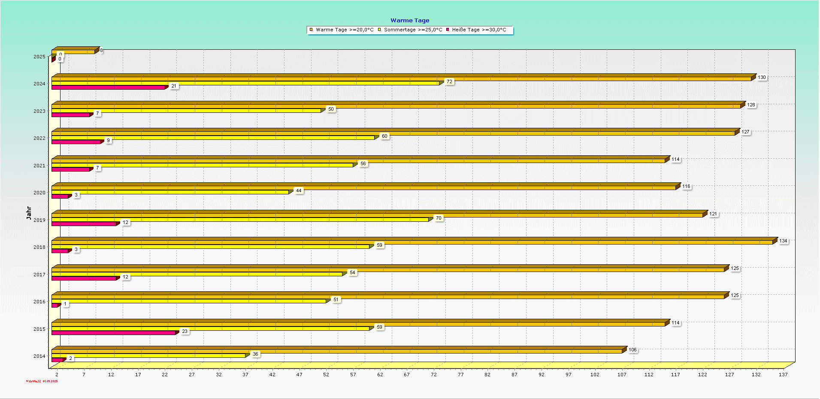
Task: Click the 2024 pink hot days bar
Action: point(110,87)
